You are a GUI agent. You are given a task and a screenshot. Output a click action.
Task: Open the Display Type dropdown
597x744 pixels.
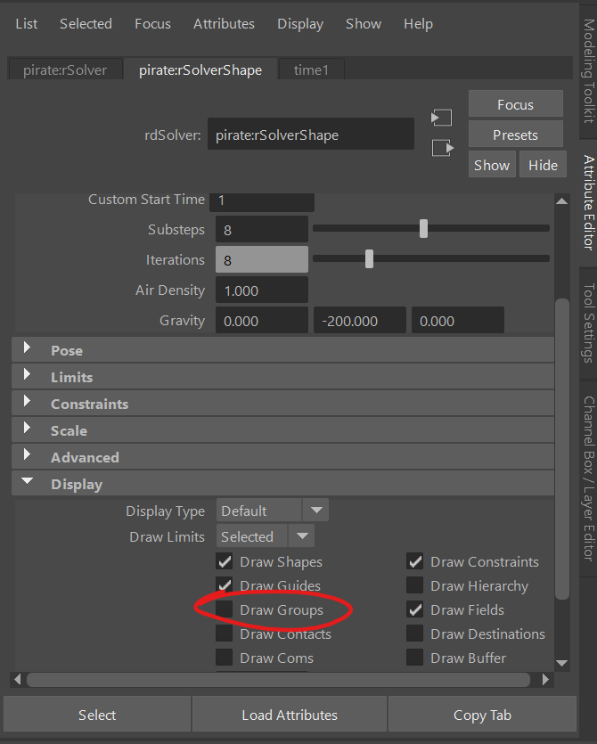[315, 511]
